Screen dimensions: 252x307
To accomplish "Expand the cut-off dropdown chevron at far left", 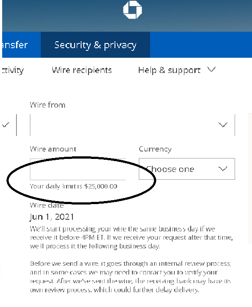I will [6, 125].
